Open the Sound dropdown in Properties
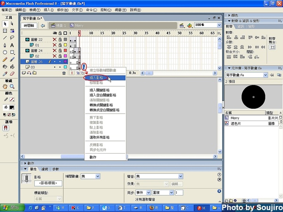This screenshot has width=283, height=212. (x=181, y=176)
